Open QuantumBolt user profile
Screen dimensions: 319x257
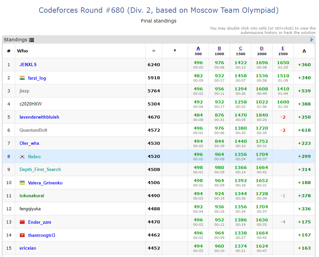click(33, 130)
